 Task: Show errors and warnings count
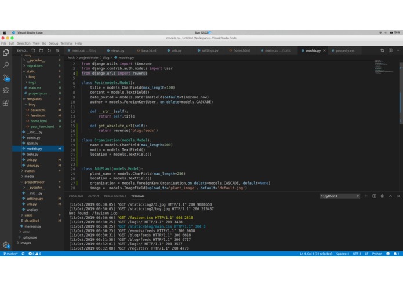(35, 254)
